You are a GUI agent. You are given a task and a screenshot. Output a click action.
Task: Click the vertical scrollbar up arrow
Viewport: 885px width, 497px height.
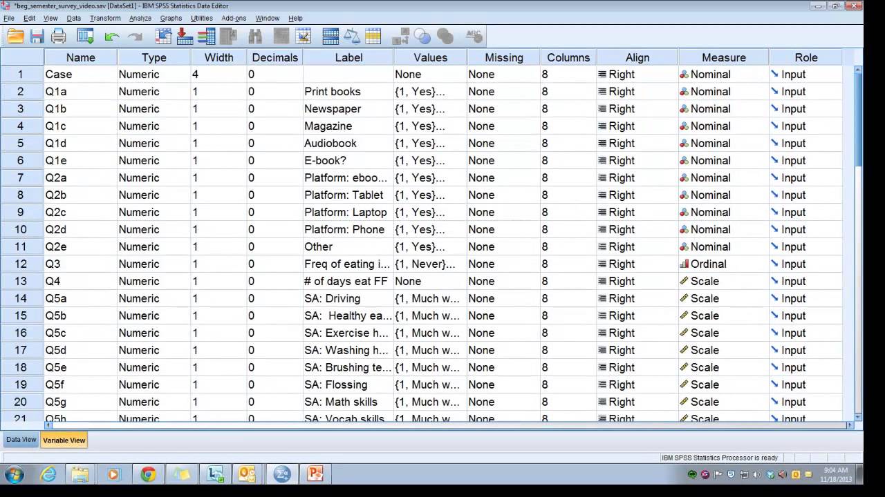coord(858,70)
